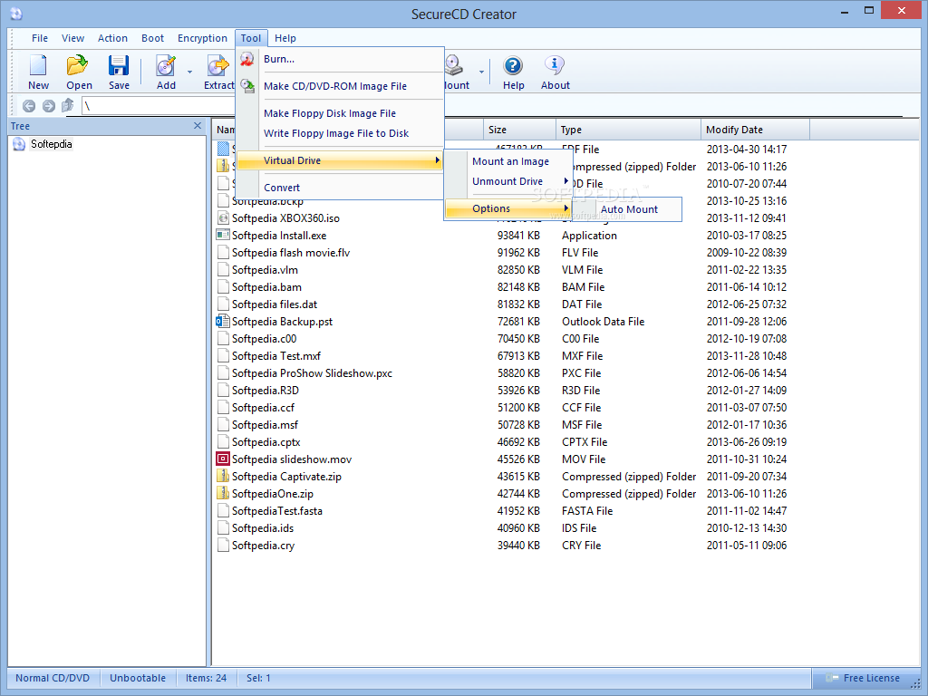Open the Add button dropdown arrow

[x=190, y=72]
